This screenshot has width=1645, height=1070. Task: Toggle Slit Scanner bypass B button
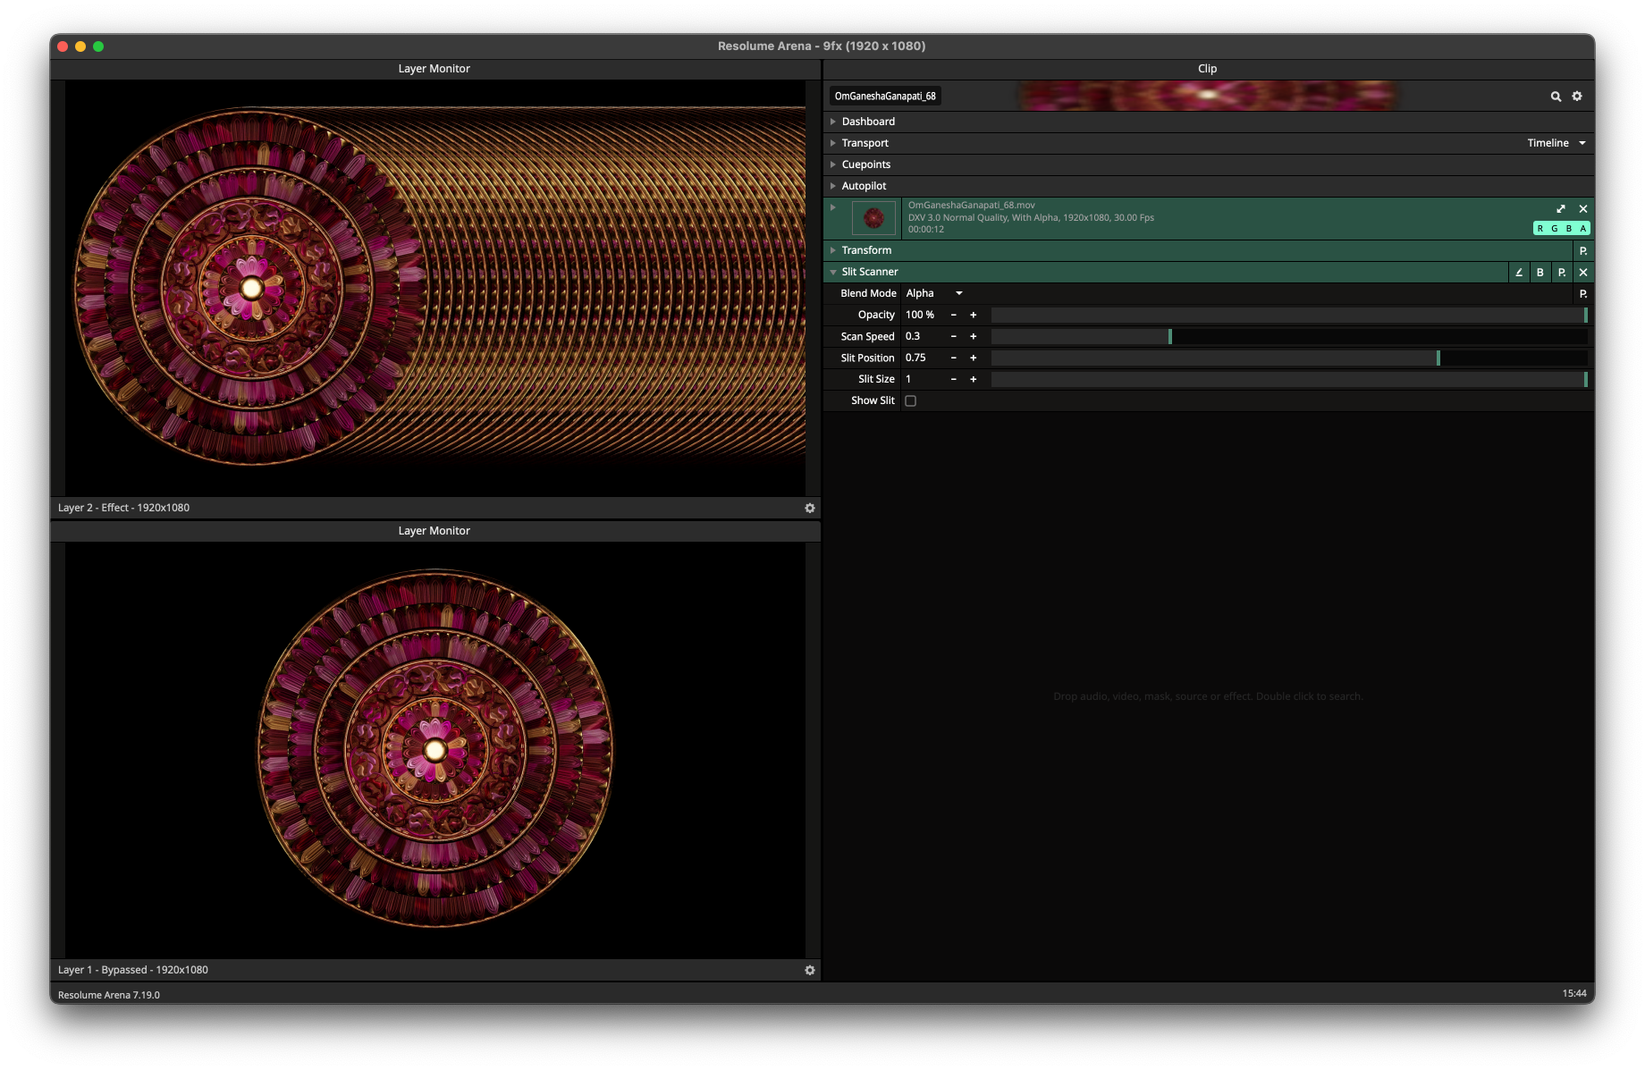pos(1540,273)
